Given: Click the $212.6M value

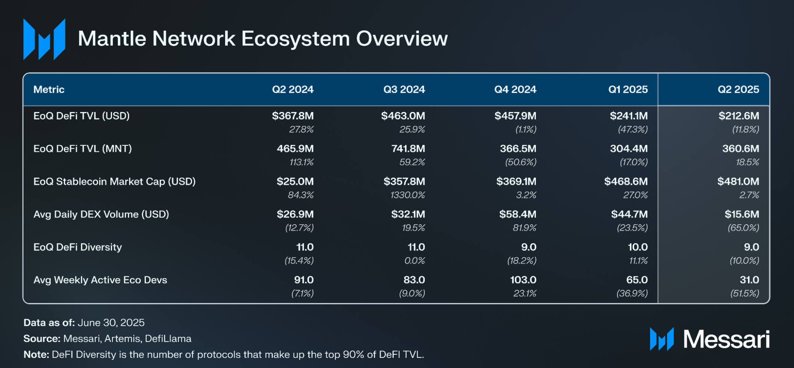Looking at the screenshot, I should click(739, 116).
